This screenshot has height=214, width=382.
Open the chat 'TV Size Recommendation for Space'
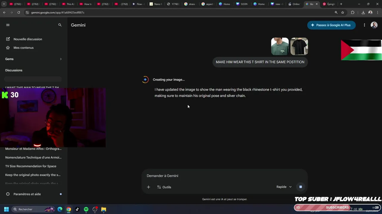pyautogui.click(x=31, y=166)
